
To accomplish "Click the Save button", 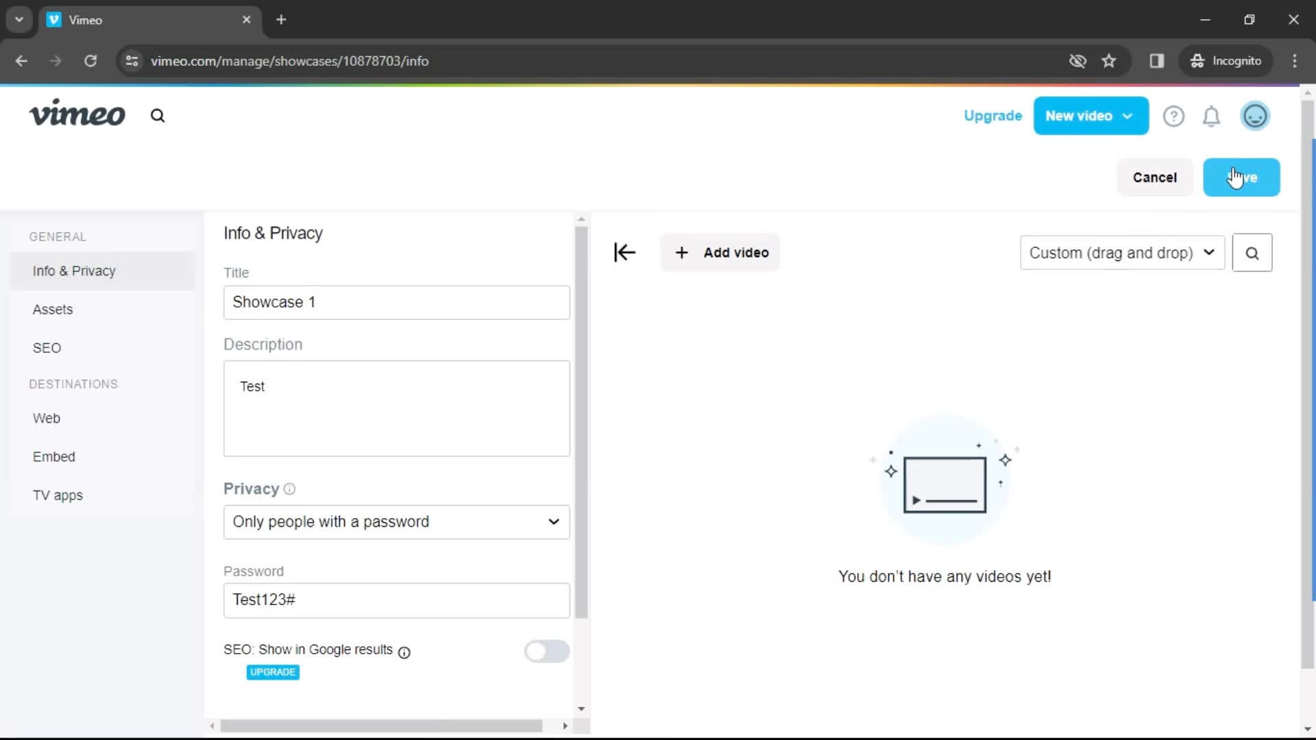I will [x=1241, y=177].
